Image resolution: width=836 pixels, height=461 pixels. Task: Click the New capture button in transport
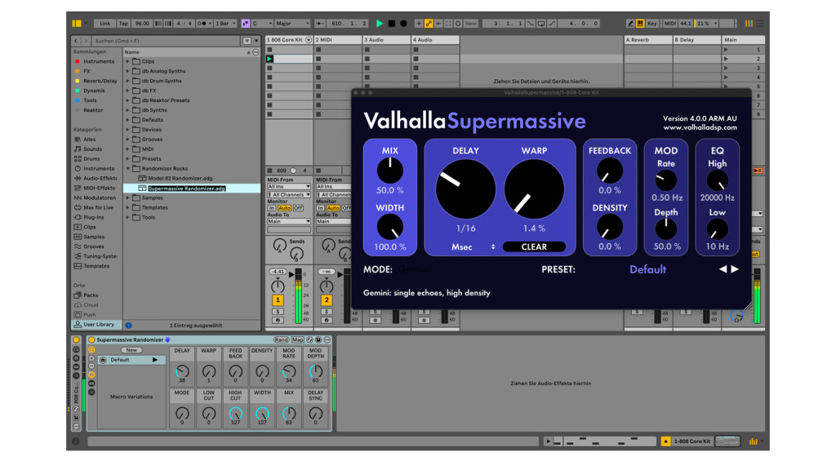coord(471,24)
